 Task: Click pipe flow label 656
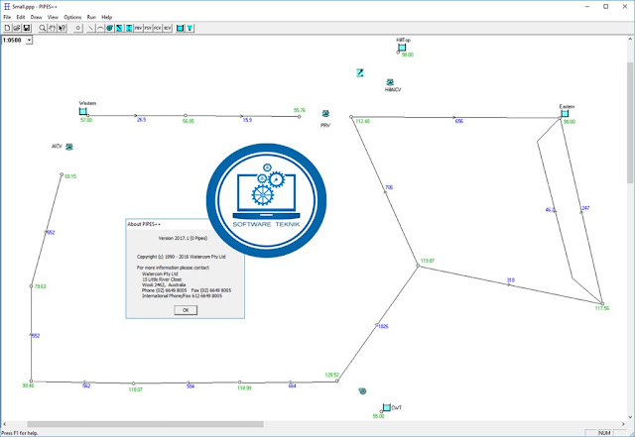pyautogui.click(x=458, y=121)
